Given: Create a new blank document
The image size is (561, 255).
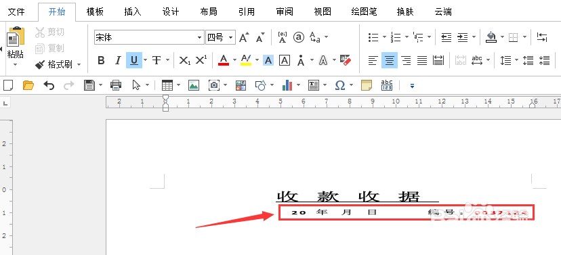Looking at the screenshot, I should [8, 85].
